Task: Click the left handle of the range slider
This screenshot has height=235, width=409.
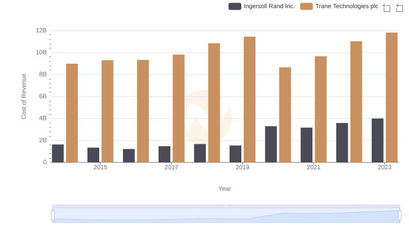Action: coord(53,216)
